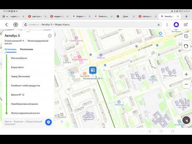
Task: Open the three-dot browser menu
Action: pyautogui.click(x=167, y=24)
